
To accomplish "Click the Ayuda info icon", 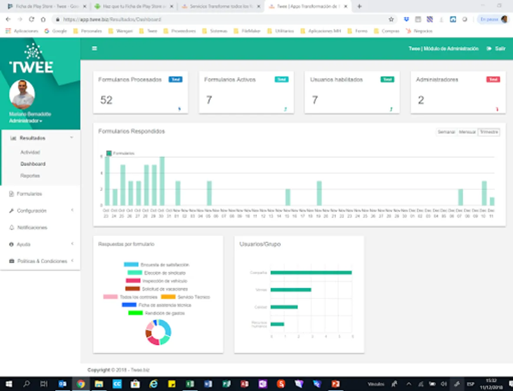I will point(12,245).
